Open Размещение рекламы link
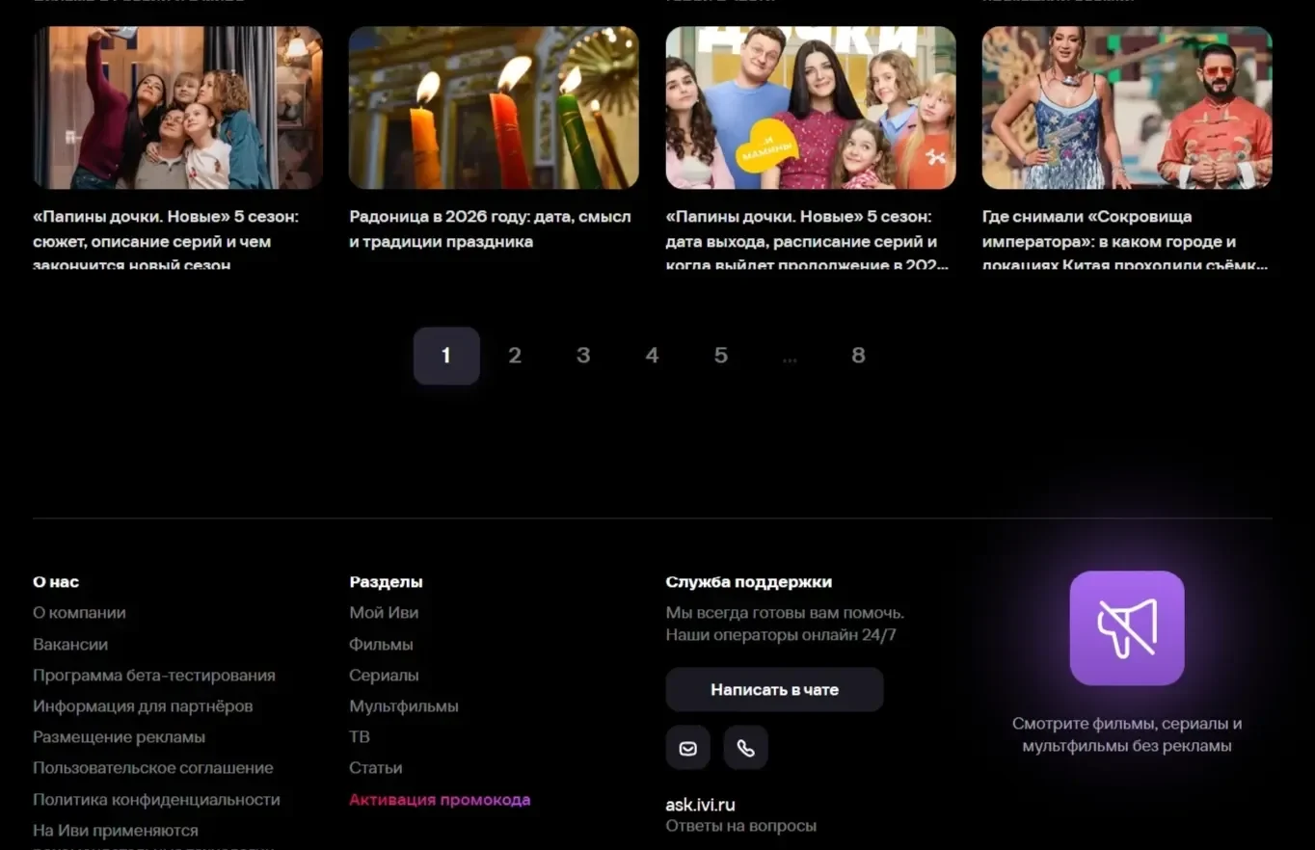This screenshot has width=1315, height=850. (x=119, y=737)
